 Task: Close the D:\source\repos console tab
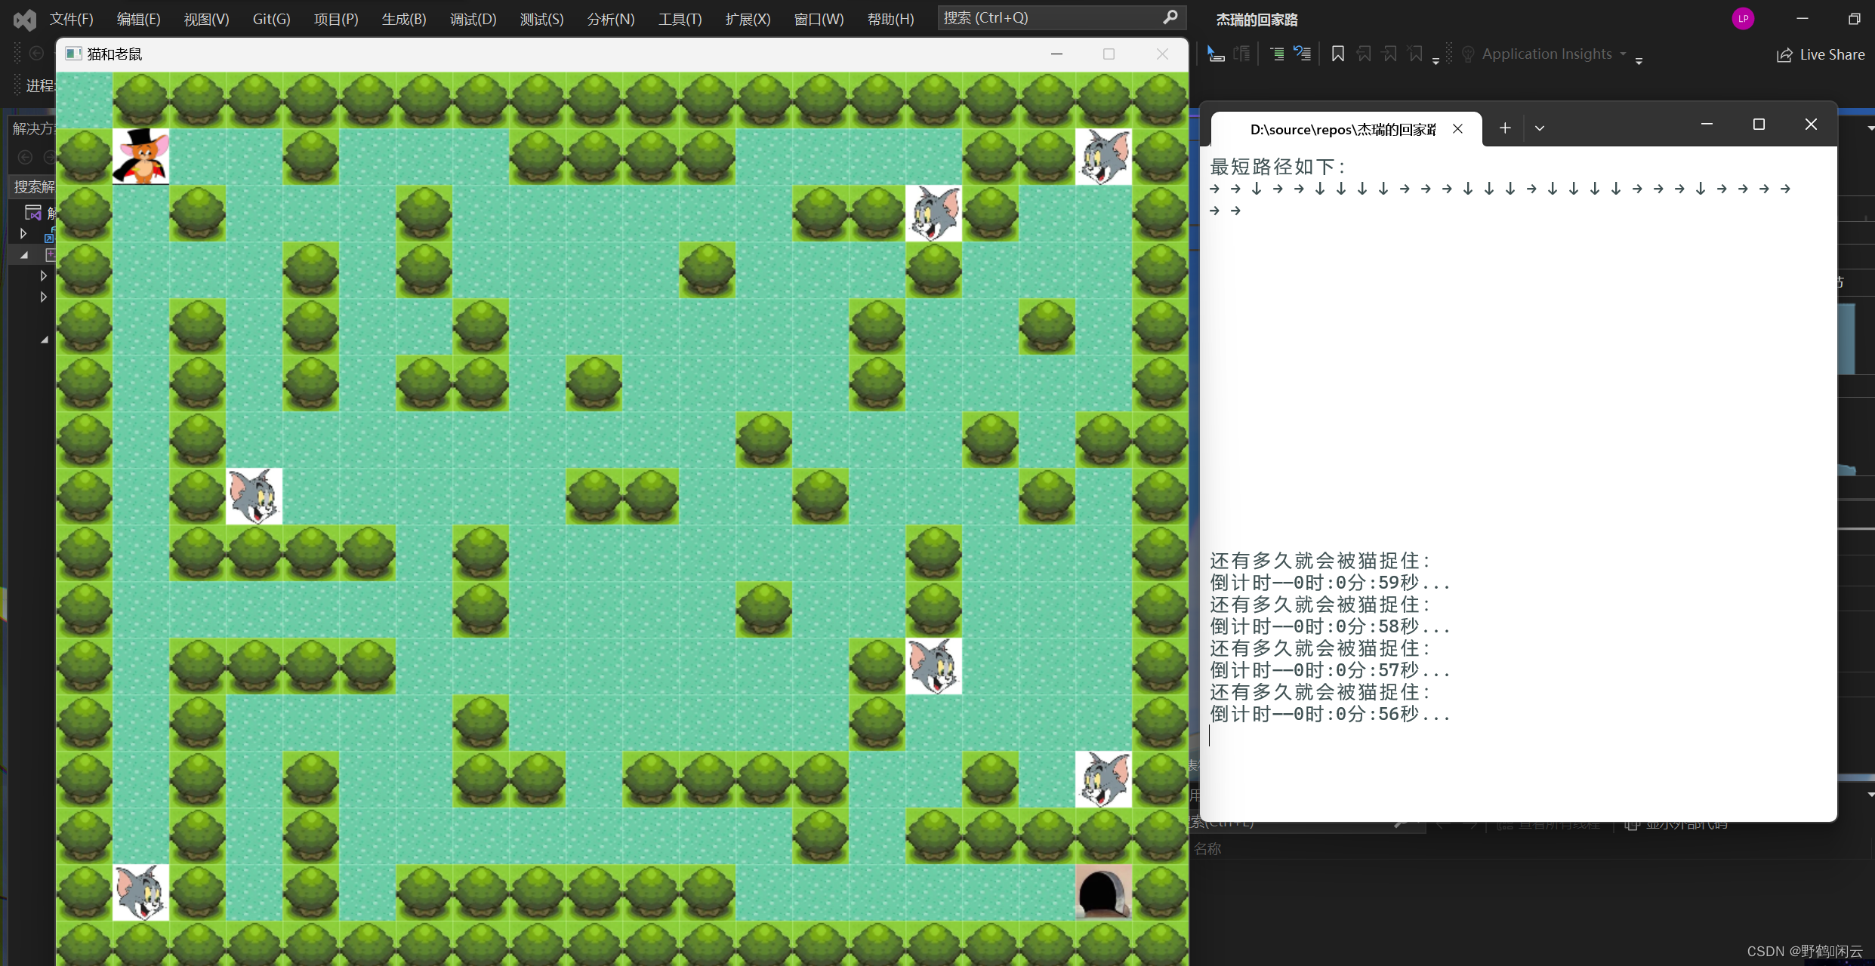tap(1457, 129)
